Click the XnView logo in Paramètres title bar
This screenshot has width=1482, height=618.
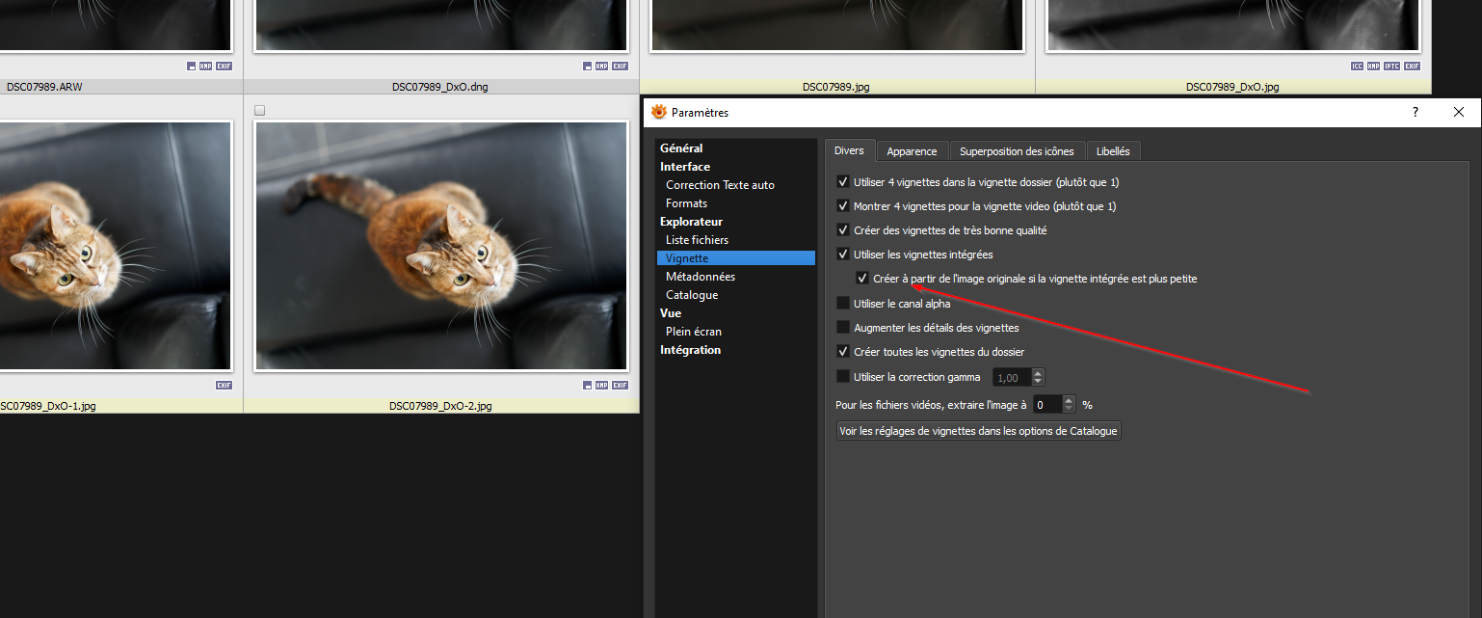tap(659, 112)
